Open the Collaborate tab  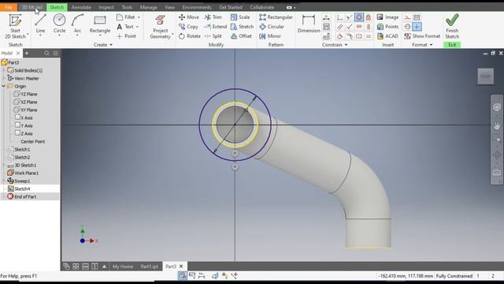coord(262,7)
